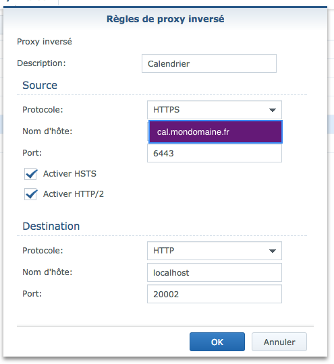Image resolution: width=334 pixels, height=364 pixels.
Task: Click the Activer HSTS label text
Action: (x=69, y=174)
